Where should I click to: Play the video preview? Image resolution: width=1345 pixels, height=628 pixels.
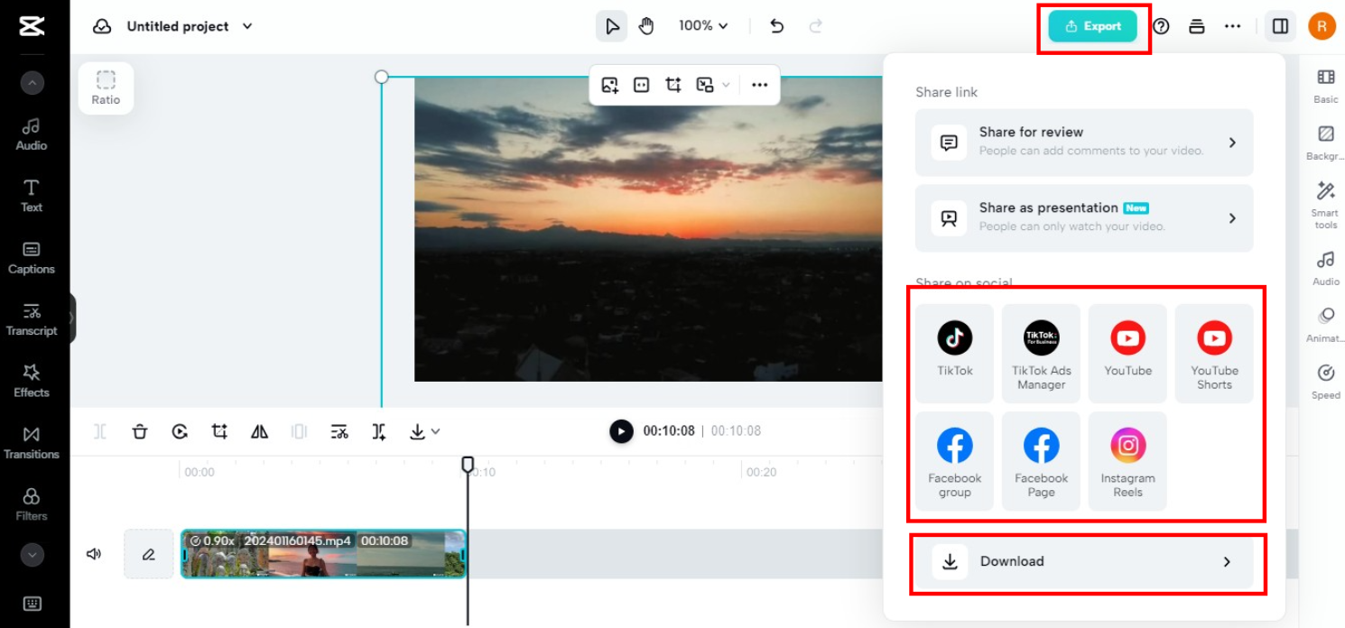(x=621, y=431)
